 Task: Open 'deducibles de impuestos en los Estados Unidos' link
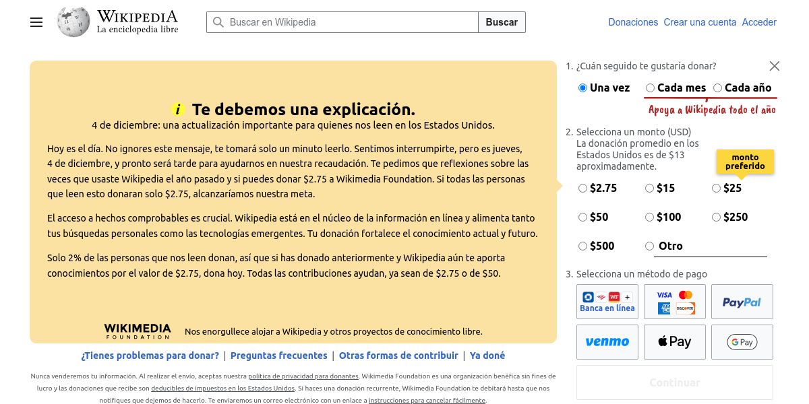[222, 389]
